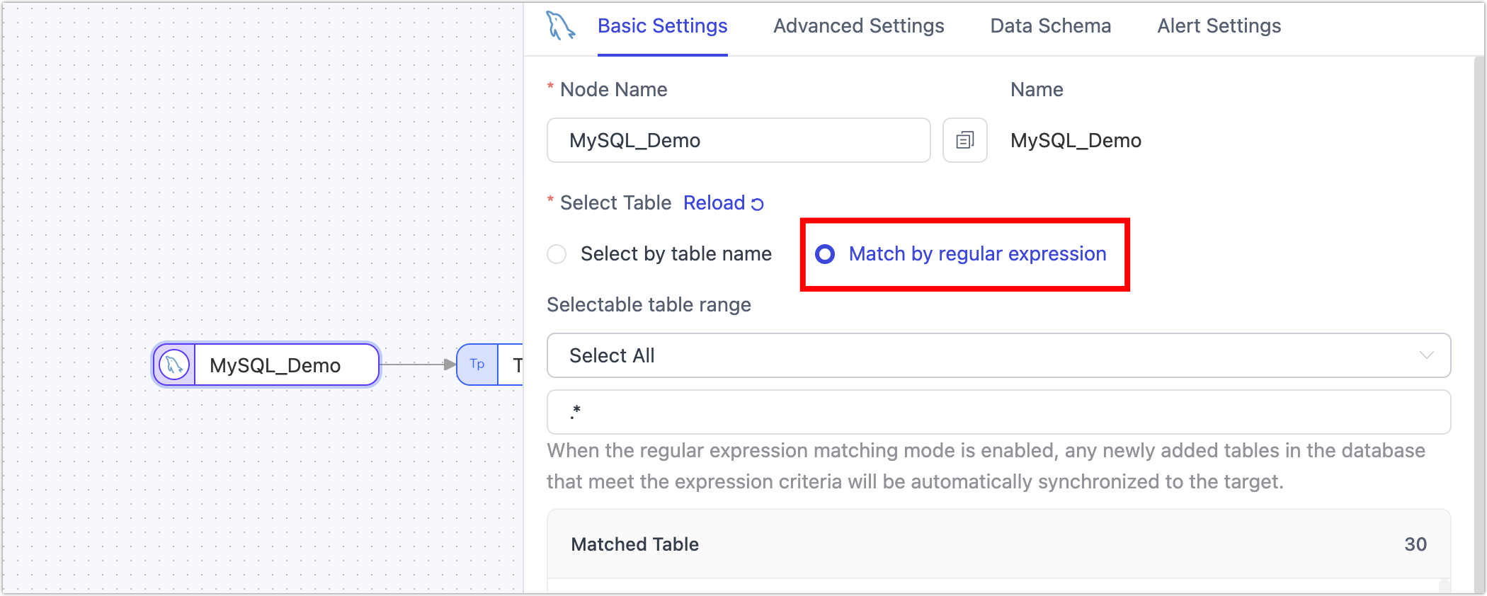Click the regular expression input containing '.*'
The height and width of the screenshot is (596, 1487).
click(x=998, y=411)
